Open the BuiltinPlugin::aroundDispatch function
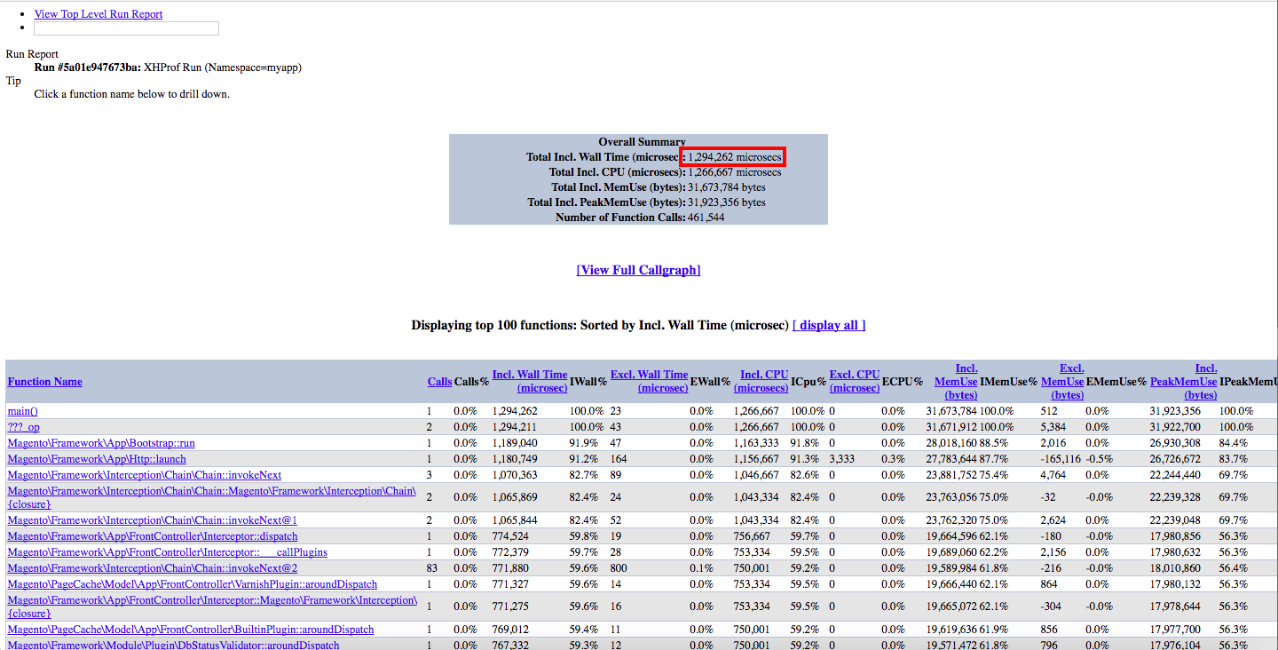The width and height of the screenshot is (1278, 650). [190, 630]
